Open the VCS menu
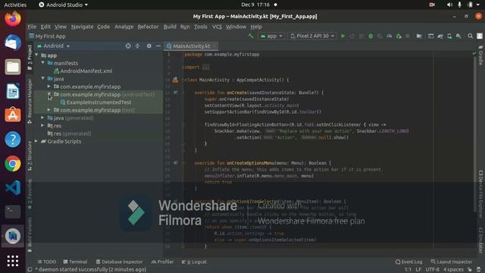 (217, 27)
